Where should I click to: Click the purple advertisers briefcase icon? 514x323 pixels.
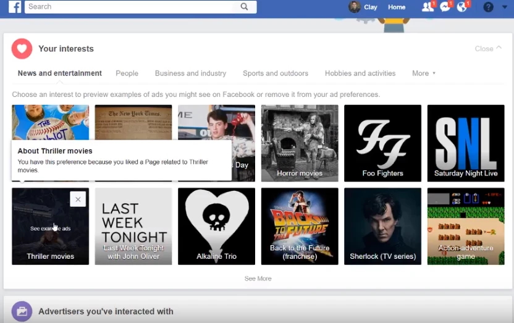coord(22,311)
